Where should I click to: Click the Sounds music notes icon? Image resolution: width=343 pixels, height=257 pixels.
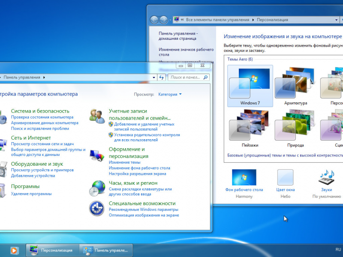click(x=327, y=177)
